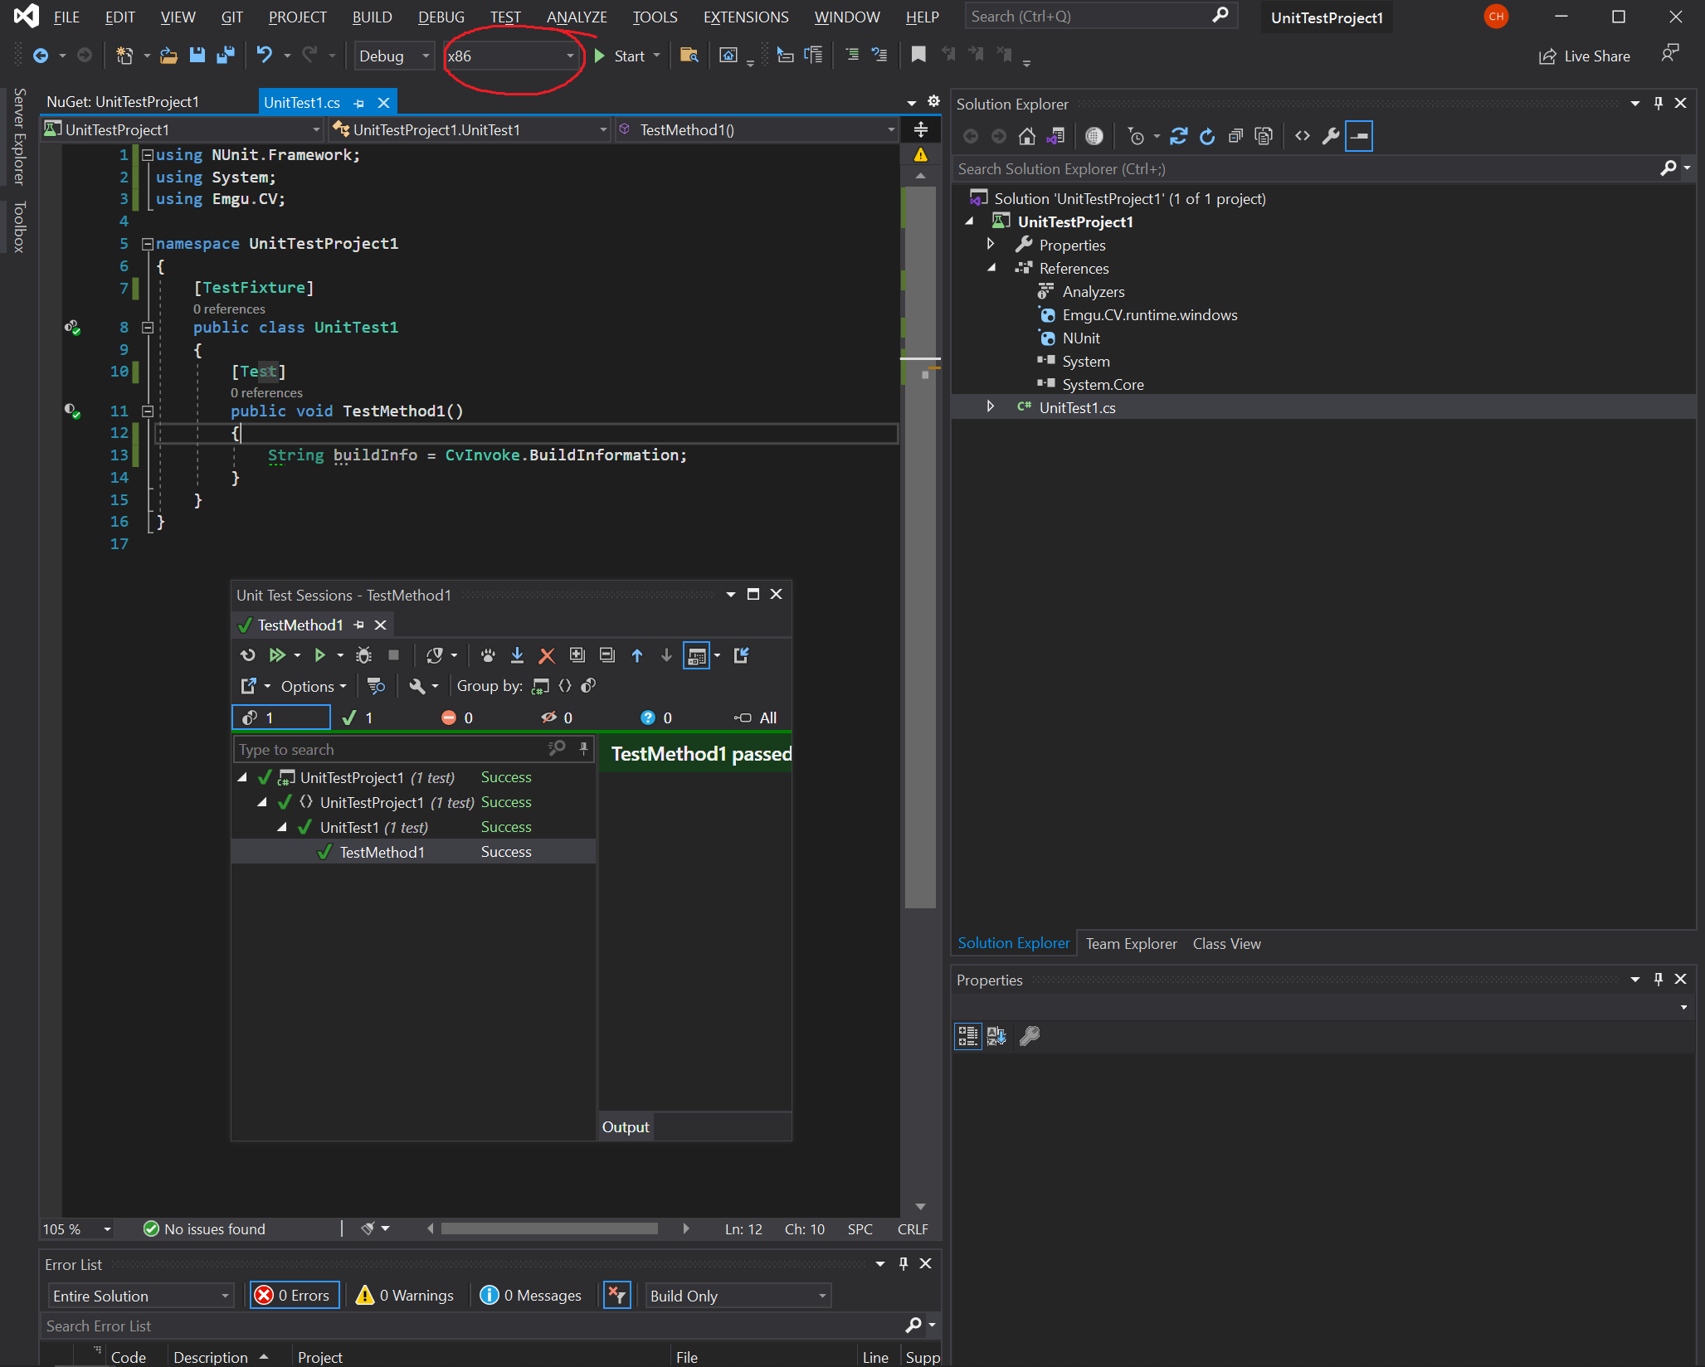Toggle 0 Messages filter button

[x=531, y=1295]
